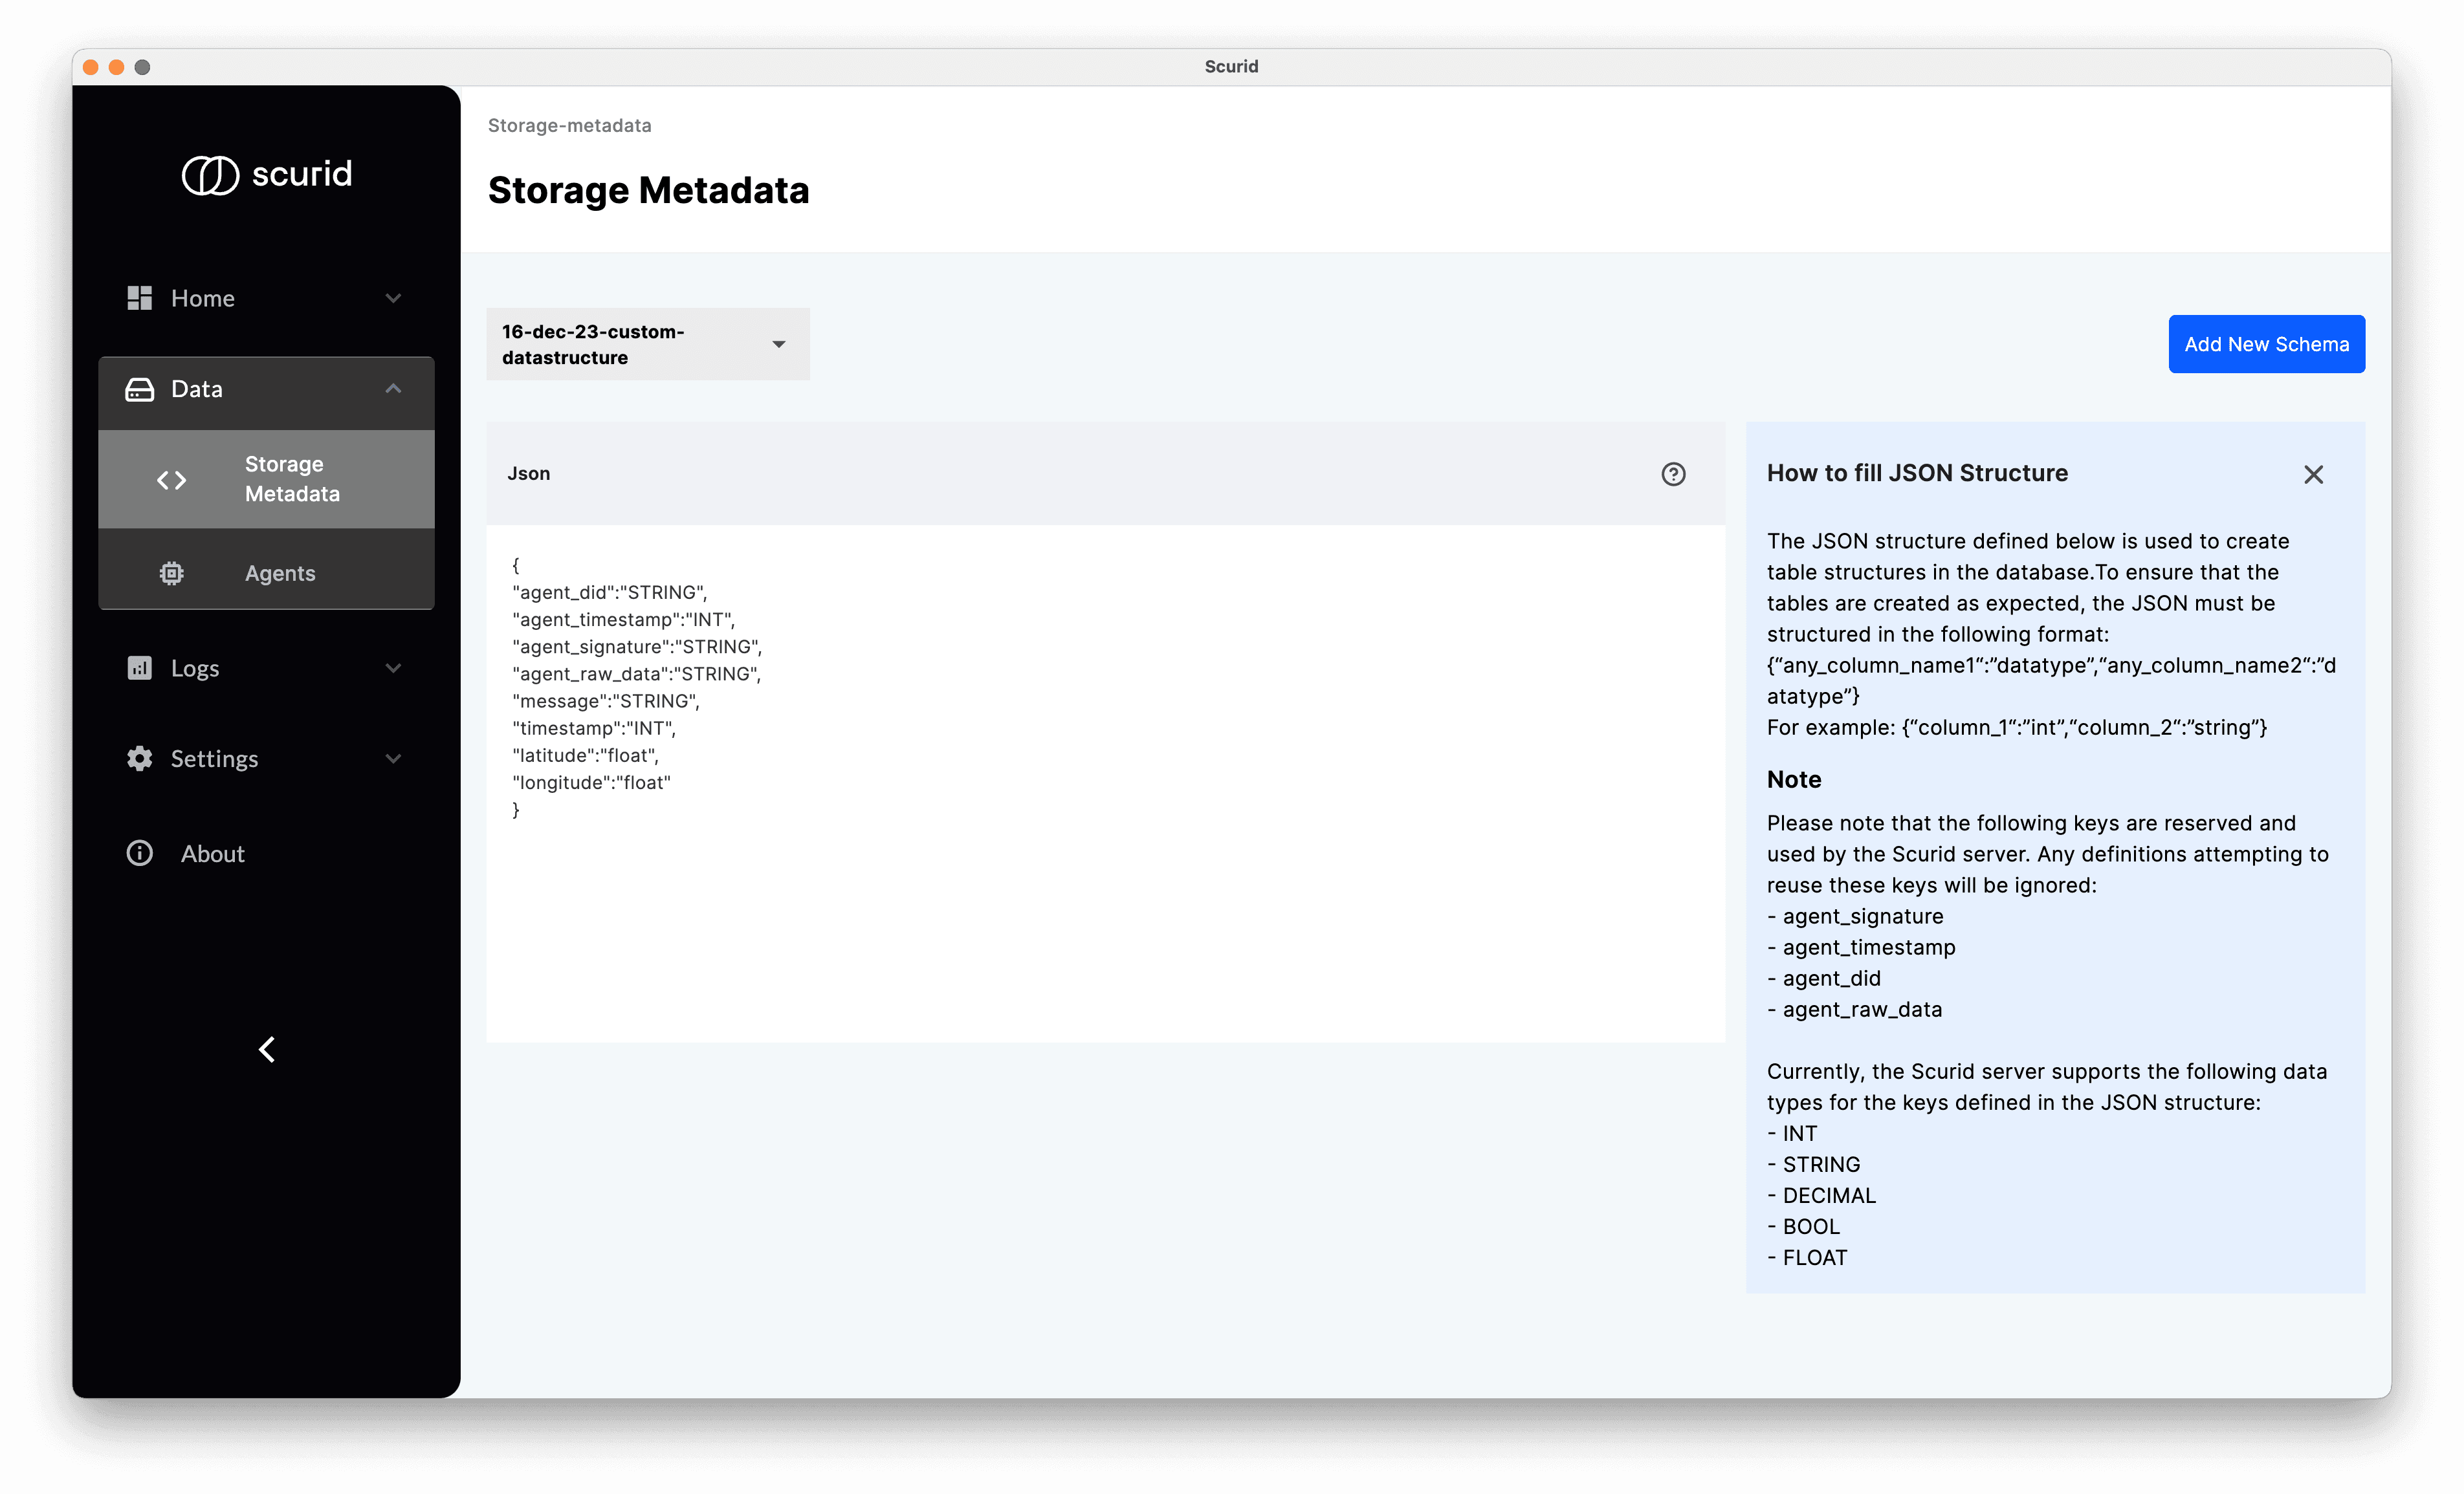Click the scurid logo icon

[x=210, y=175]
